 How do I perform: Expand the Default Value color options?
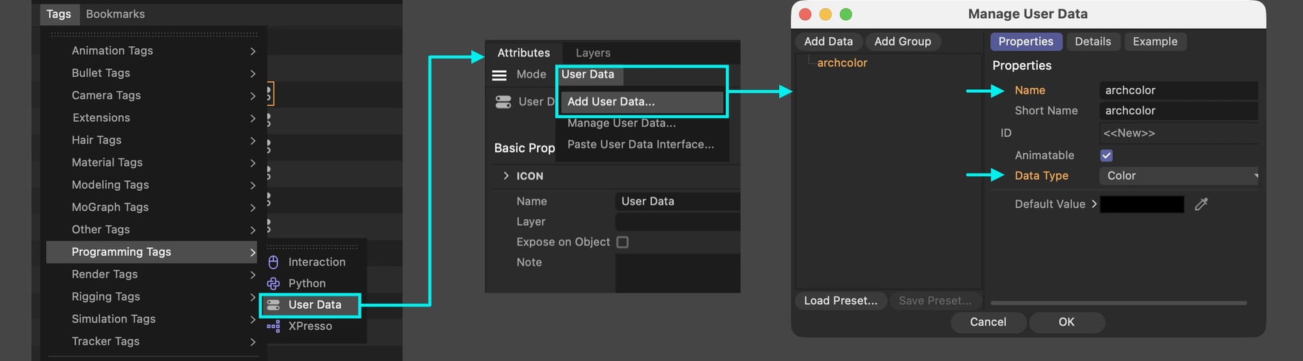pyautogui.click(x=1094, y=204)
